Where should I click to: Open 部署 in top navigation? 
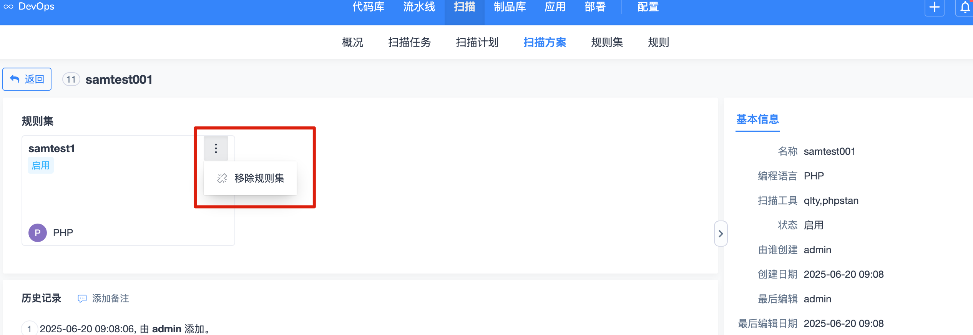[x=595, y=7]
